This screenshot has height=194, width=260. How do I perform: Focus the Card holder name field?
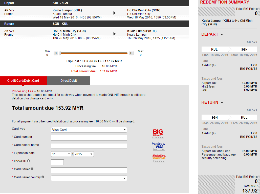point(89,146)
